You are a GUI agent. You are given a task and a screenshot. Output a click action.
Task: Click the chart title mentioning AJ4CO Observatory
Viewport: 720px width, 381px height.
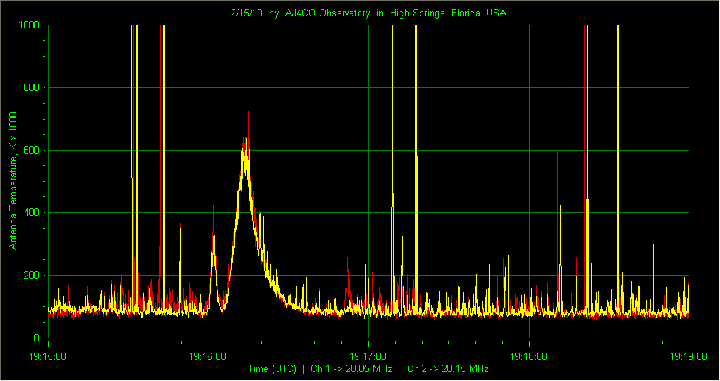tap(368, 13)
